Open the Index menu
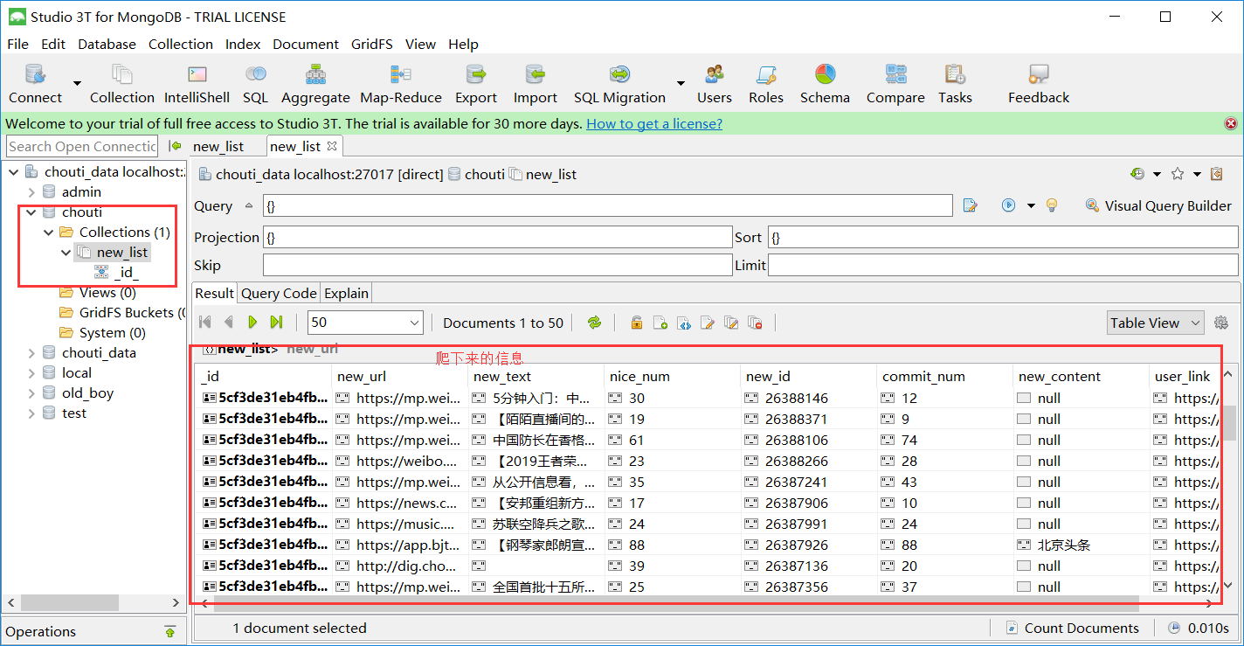Image resolution: width=1244 pixels, height=646 pixels. point(243,44)
